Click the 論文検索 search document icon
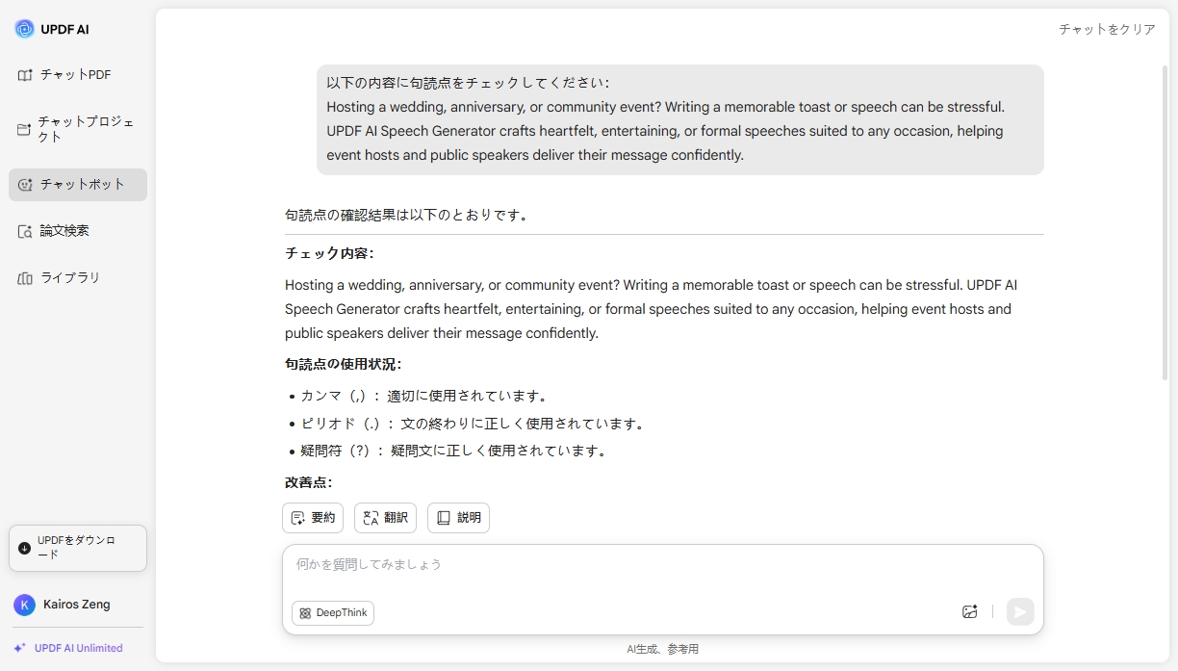This screenshot has height=671, width=1178. coord(25,231)
